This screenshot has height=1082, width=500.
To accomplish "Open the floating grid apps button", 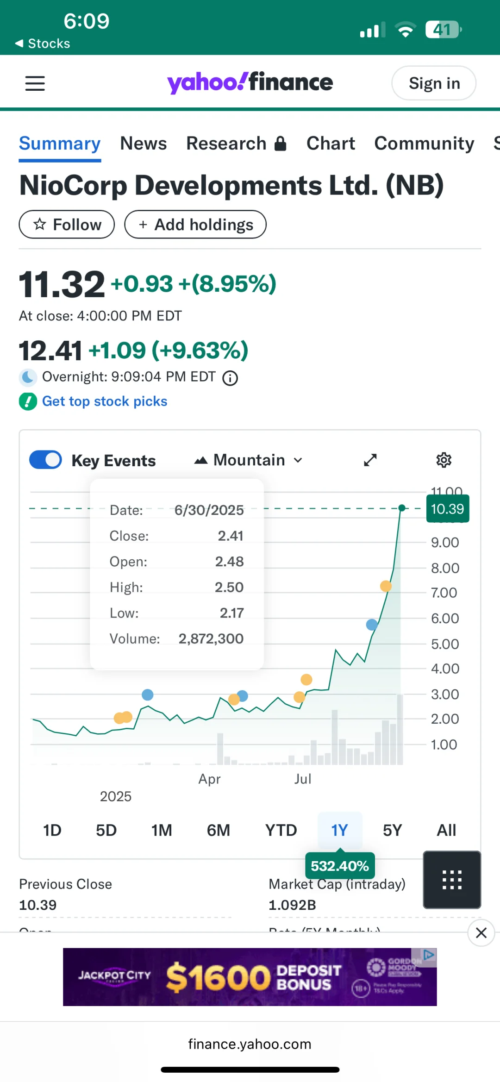I will [452, 880].
